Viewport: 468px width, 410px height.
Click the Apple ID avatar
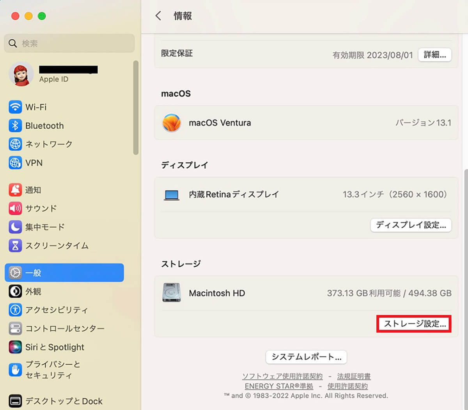[21, 74]
